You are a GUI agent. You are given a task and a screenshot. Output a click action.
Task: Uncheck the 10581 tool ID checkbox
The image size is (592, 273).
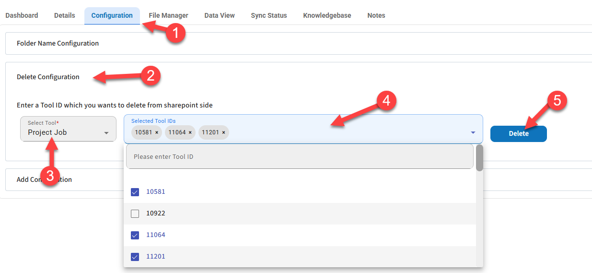pos(135,192)
